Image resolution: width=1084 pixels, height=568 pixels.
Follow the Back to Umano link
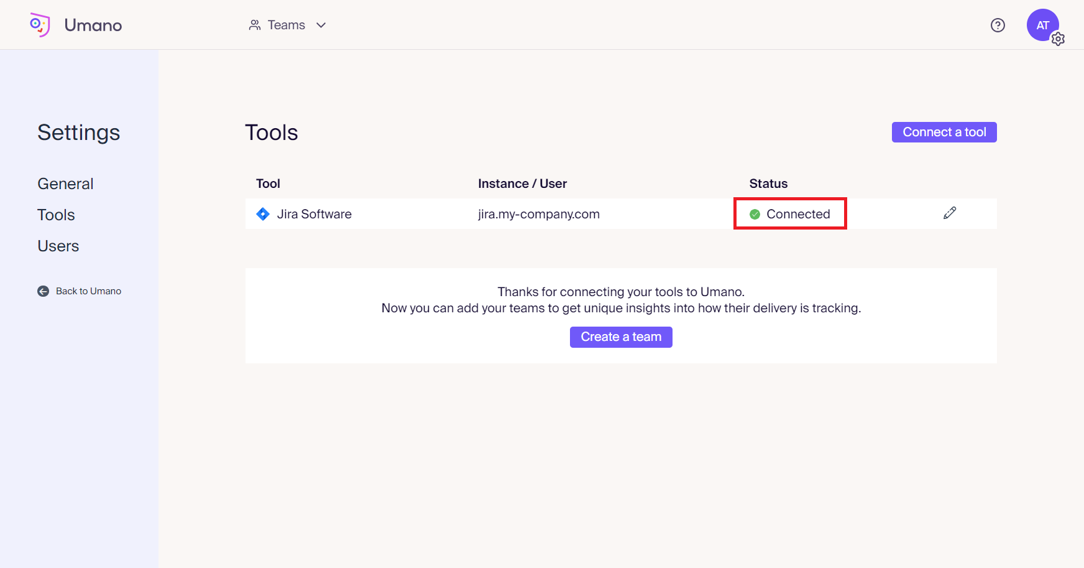click(88, 291)
